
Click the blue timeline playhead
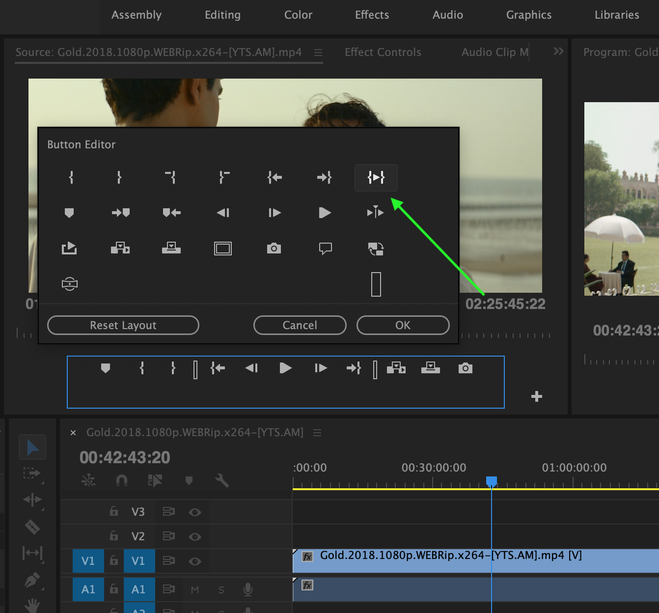tap(492, 481)
